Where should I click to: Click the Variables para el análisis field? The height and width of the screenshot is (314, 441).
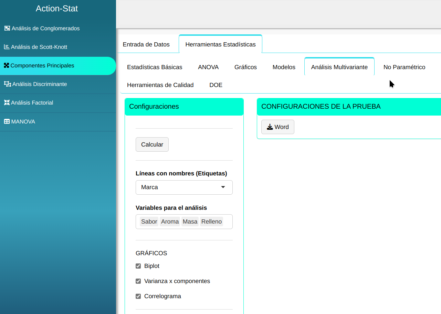click(227, 221)
